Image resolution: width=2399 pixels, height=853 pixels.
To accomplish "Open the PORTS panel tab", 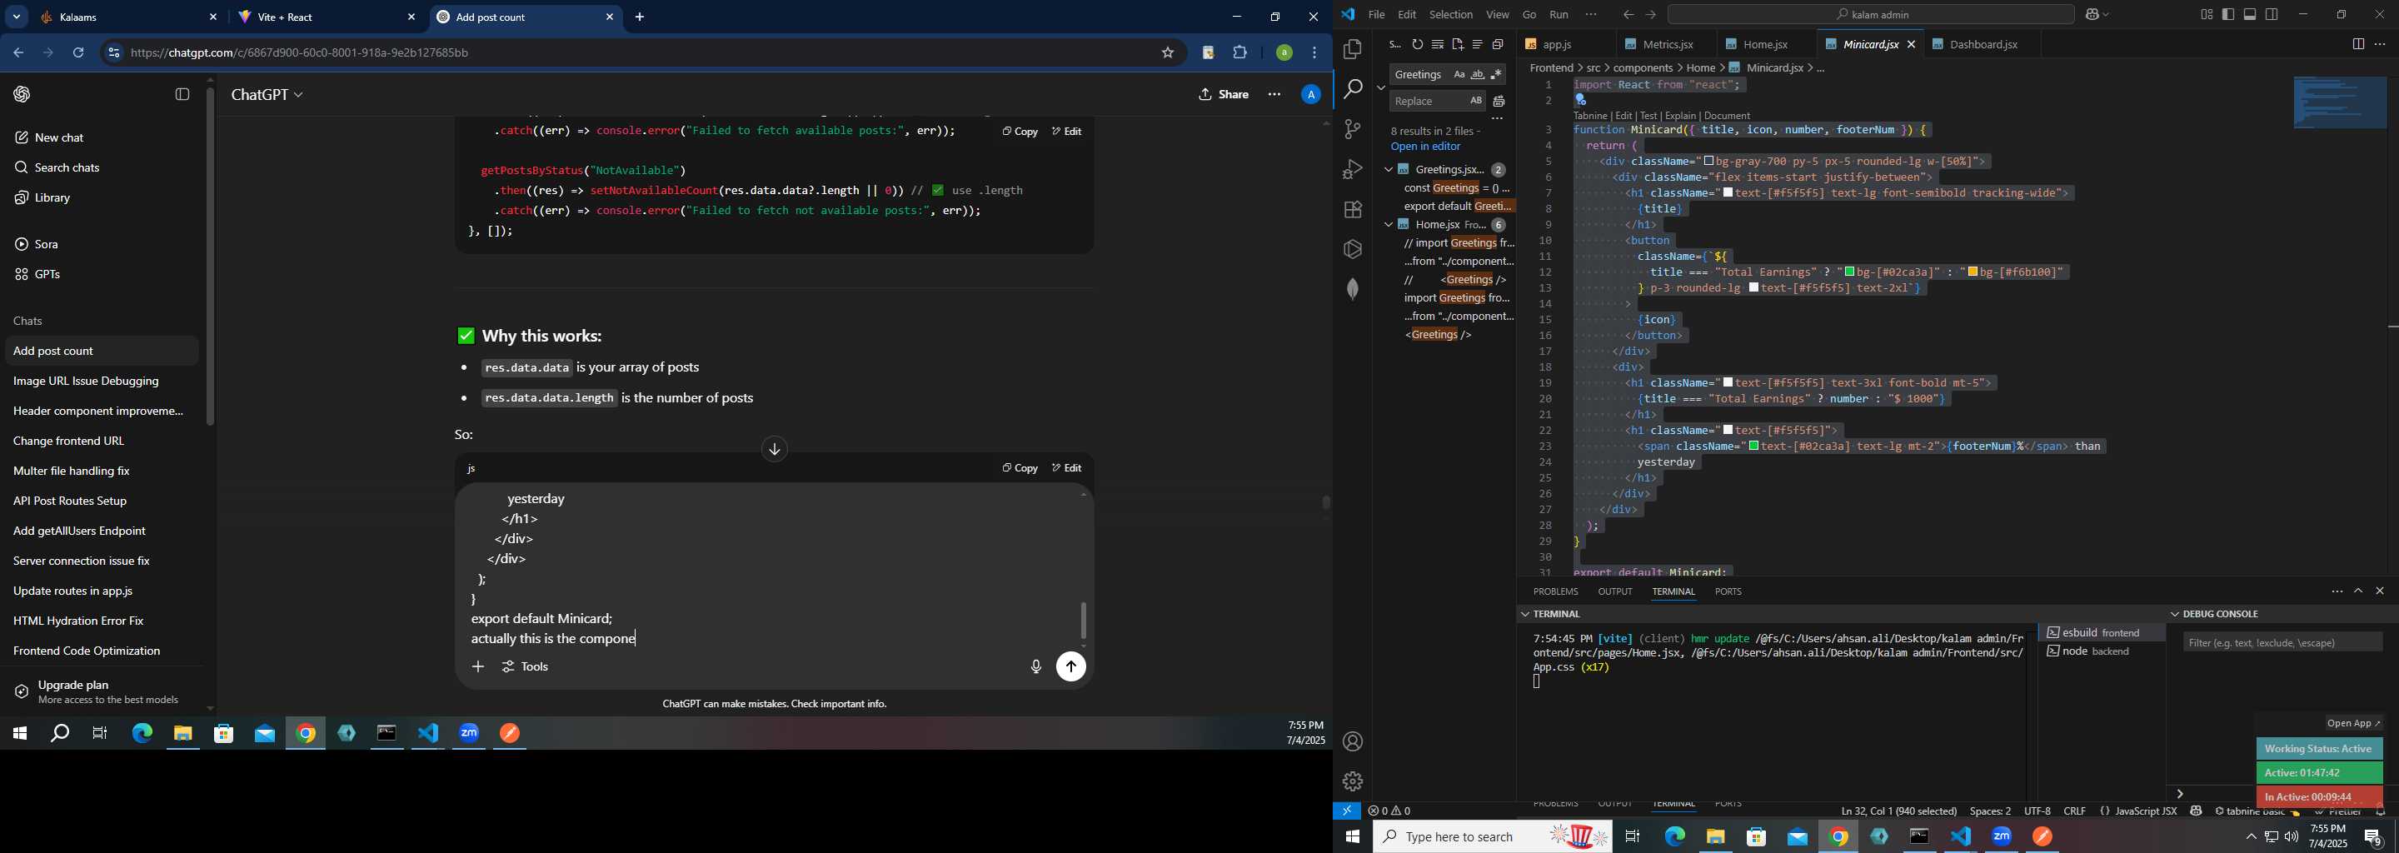I will point(1728,591).
